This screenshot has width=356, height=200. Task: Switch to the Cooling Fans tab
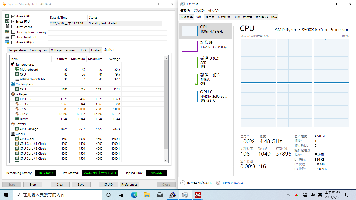[39, 50]
